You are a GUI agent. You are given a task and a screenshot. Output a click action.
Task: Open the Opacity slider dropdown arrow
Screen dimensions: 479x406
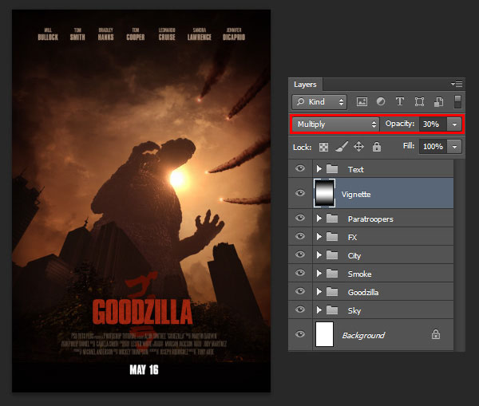click(454, 124)
